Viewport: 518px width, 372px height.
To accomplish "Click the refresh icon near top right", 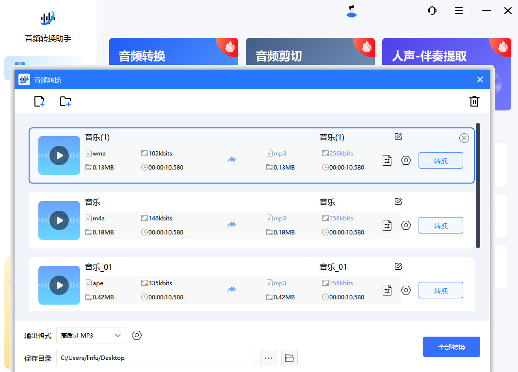I will click(x=432, y=11).
